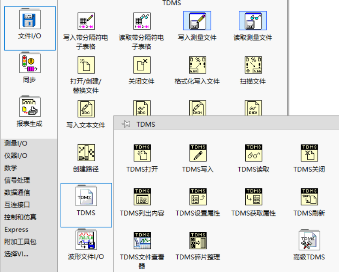Viewport: 339px width, 272px height.
Task: Expand the 数学 category
Action: coord(11,168)
